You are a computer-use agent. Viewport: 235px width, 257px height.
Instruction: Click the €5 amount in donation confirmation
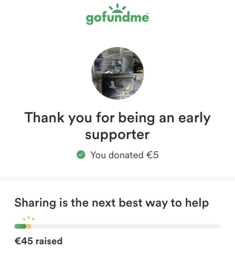(x=152, y=155)
